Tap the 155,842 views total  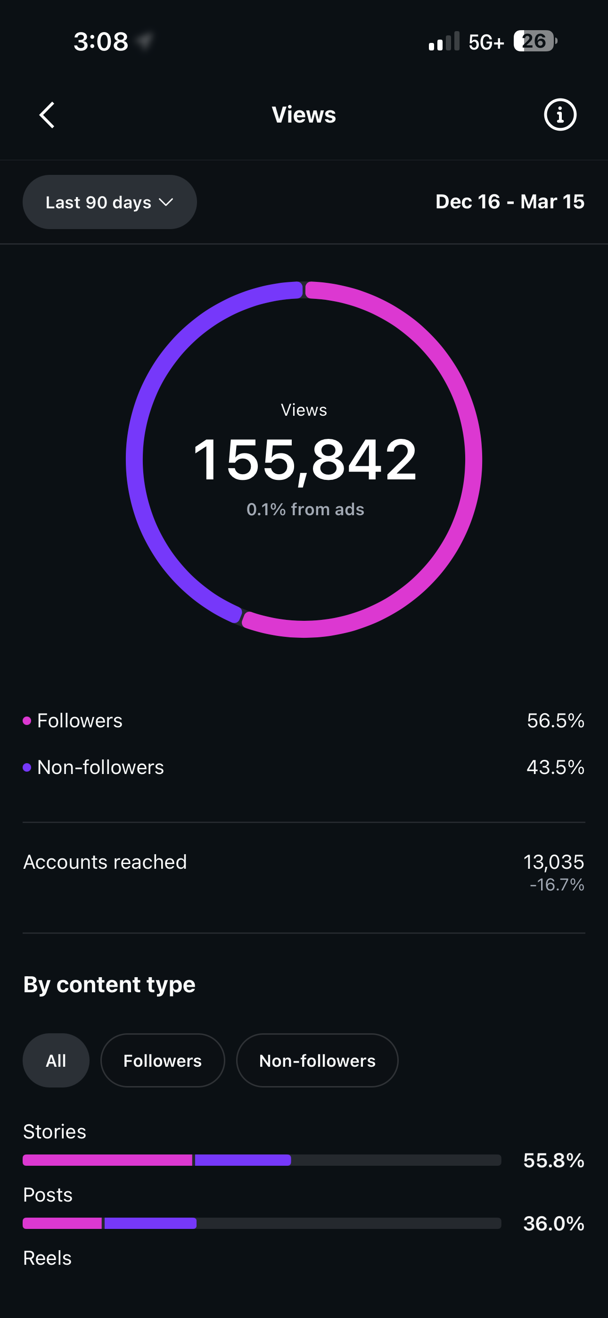(305, 460)
